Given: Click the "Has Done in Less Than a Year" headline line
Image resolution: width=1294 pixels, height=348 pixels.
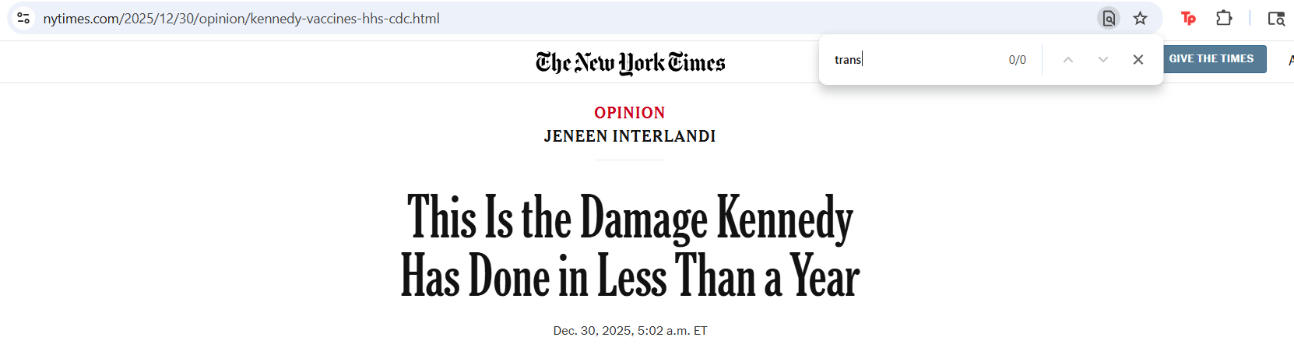Looking at the screenshot, I should click(630, 276).
